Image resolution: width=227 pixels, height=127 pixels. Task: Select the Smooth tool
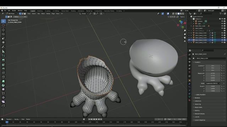[x=3, y=89]
